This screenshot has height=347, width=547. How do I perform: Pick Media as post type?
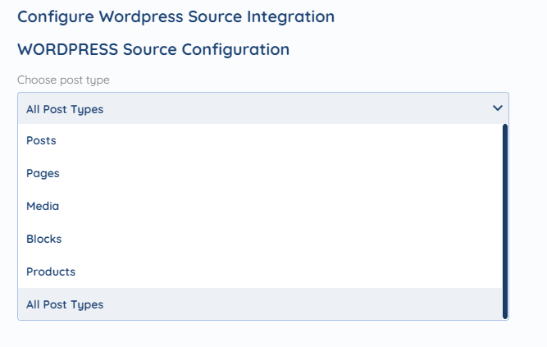260,207
